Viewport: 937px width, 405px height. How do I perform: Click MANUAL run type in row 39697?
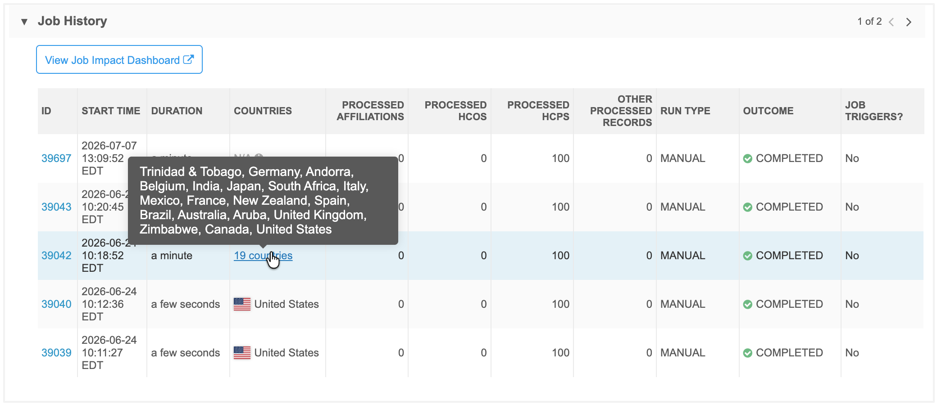click(x=682, y=158)
